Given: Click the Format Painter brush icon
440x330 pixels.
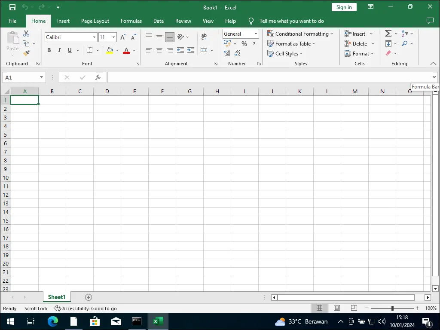Looking at the screenshot, I should [26, 53].
